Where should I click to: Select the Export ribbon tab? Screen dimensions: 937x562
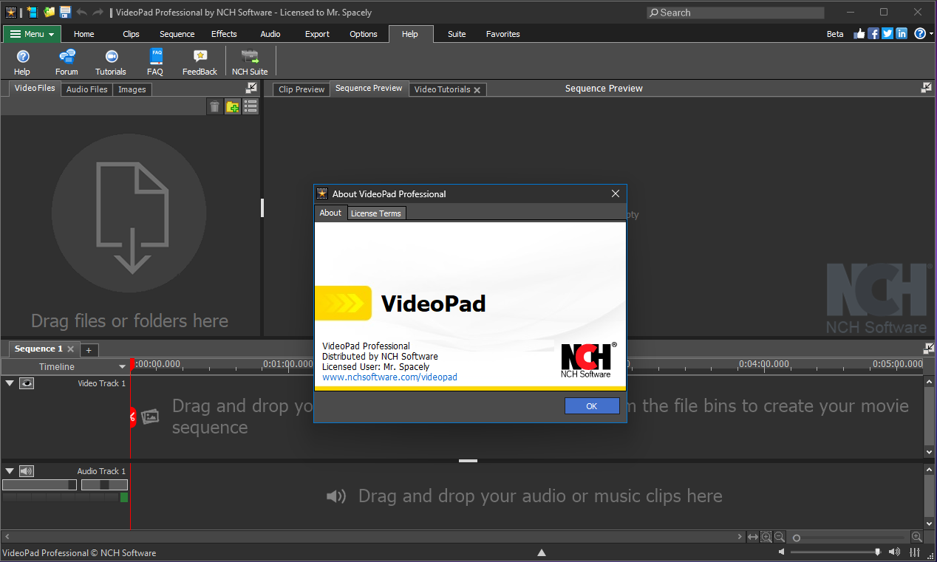[317, 34]
